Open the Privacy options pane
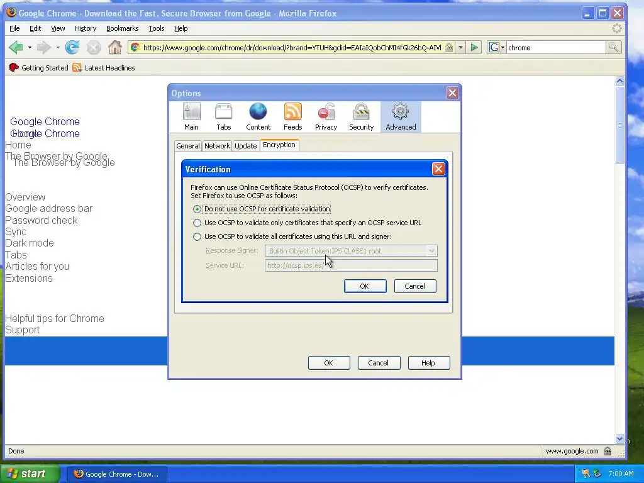The image size is (644, 483). click(x=326, y=116)
